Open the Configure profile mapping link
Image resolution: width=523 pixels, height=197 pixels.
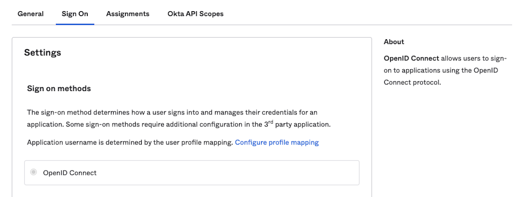(x=277, y=143)
